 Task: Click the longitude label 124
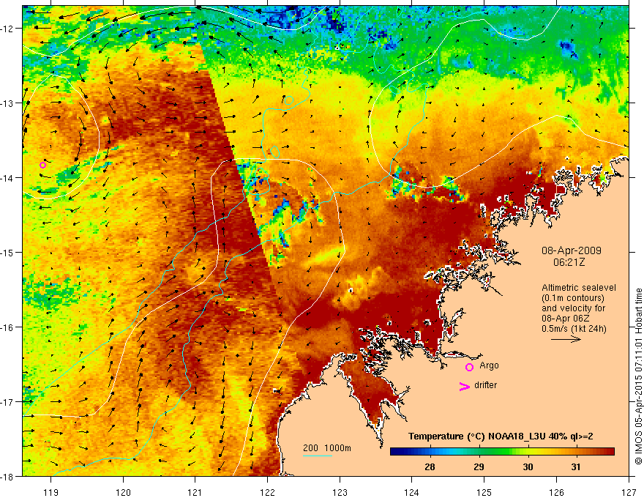(x=412, y=492)
